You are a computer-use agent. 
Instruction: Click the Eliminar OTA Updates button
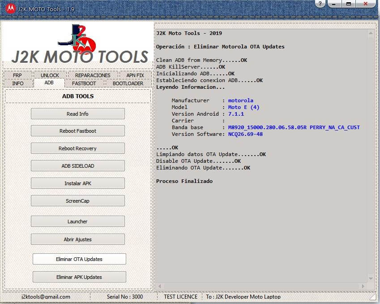click(x=79, y=259)
